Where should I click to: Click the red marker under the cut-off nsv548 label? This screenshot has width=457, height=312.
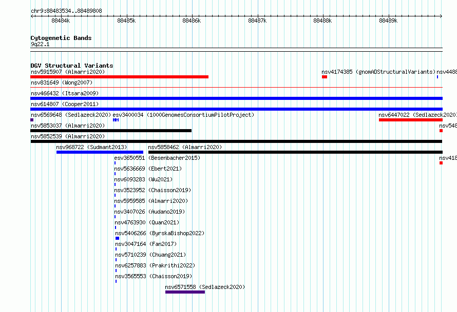click(x=441, y=131)
